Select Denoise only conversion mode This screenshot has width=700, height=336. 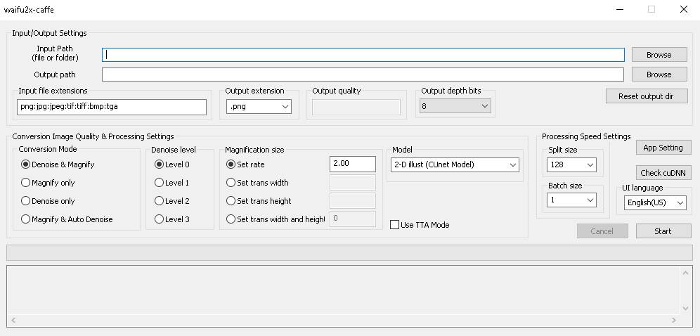pyautogui.click(x=48, y=201)
